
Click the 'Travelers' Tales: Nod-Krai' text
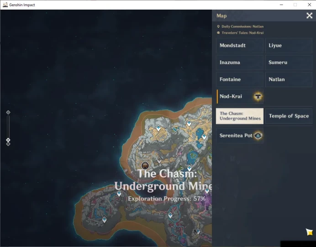(x=242, y=32)
